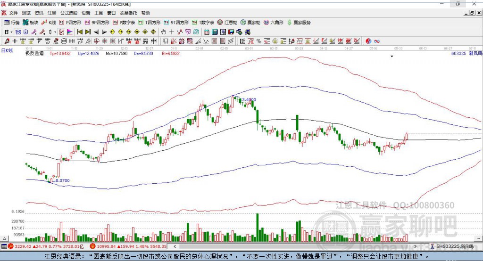Open the P数字表 tool

click(124, 23)
